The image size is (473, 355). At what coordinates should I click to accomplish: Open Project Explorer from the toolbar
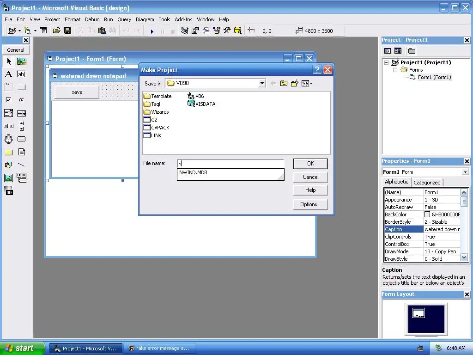point(185,31)
